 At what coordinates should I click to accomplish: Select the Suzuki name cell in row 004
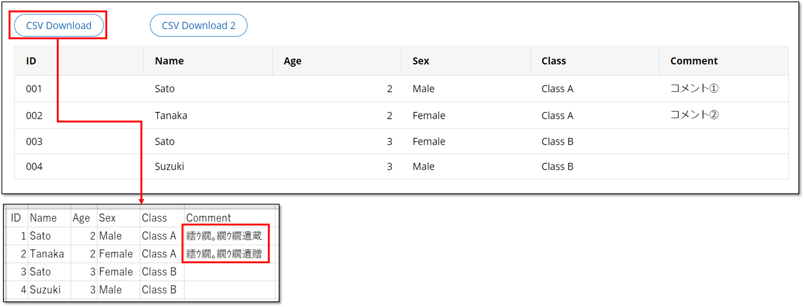coord(170,166)
